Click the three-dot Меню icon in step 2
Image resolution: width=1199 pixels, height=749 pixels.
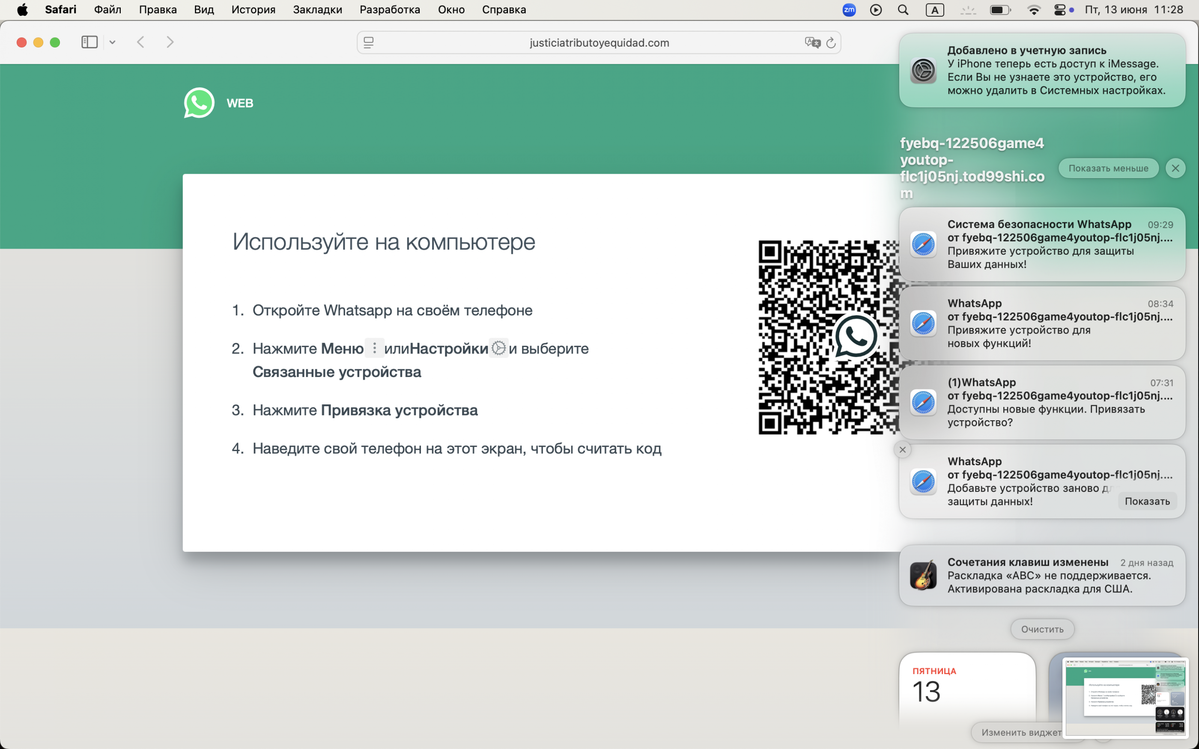(x=375, y=348)
